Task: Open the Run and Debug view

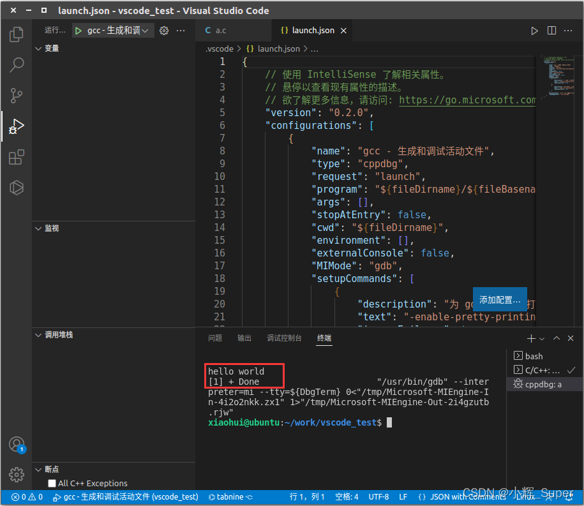Action: coord(16,126)
